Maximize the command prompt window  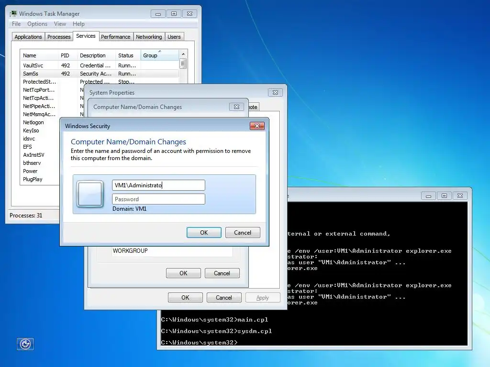tap(444, 195)
